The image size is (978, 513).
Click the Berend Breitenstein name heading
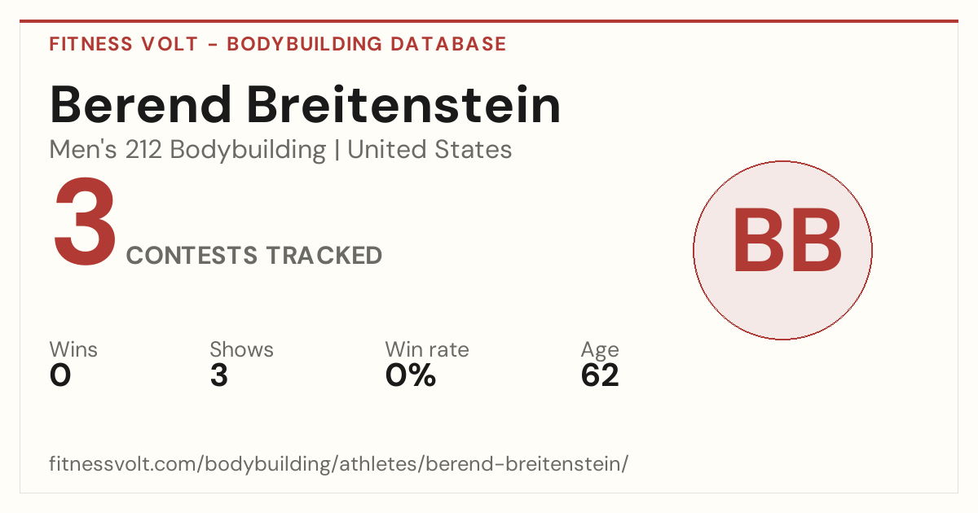(306, 104)
